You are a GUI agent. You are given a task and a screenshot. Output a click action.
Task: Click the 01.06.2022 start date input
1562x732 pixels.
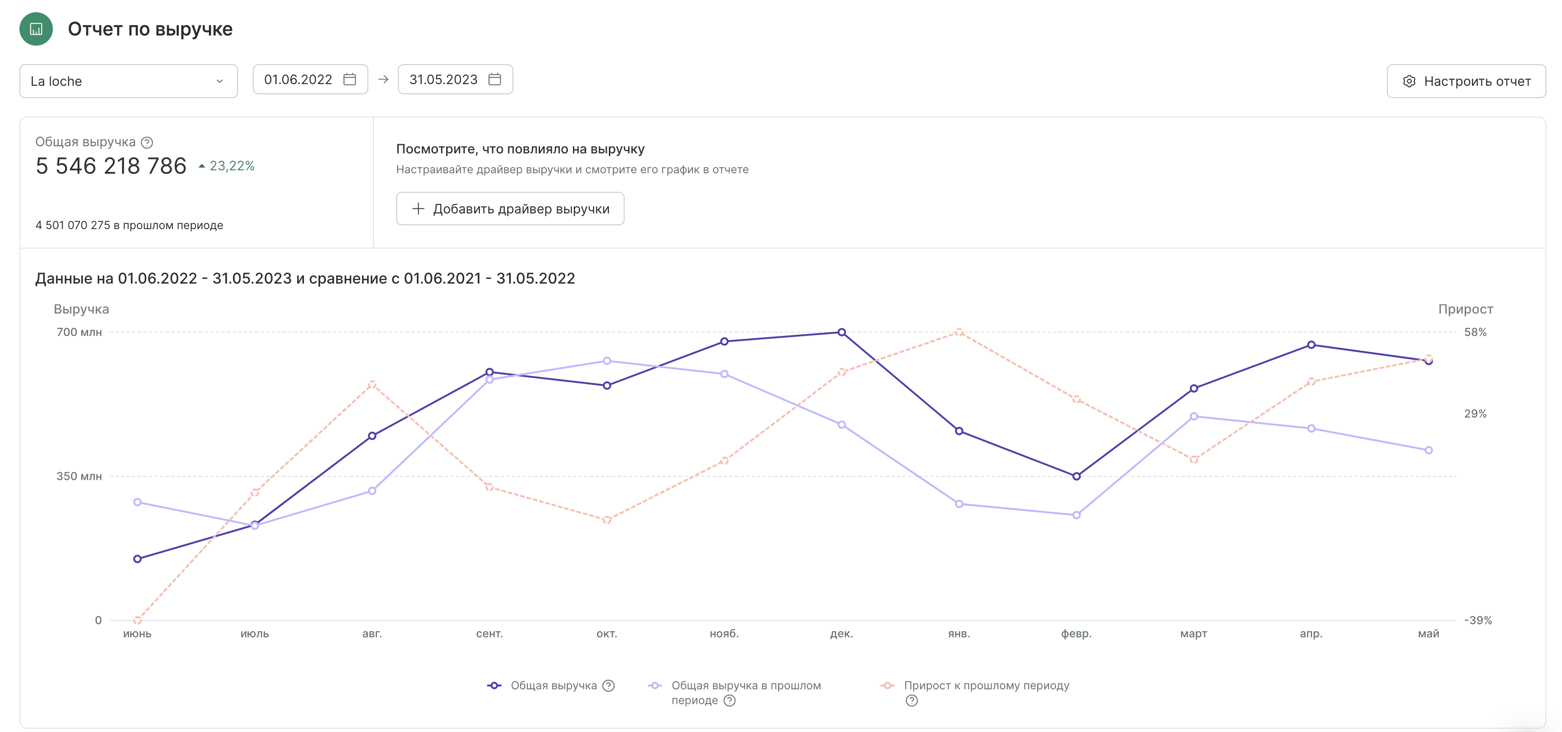tap(299, 79)
